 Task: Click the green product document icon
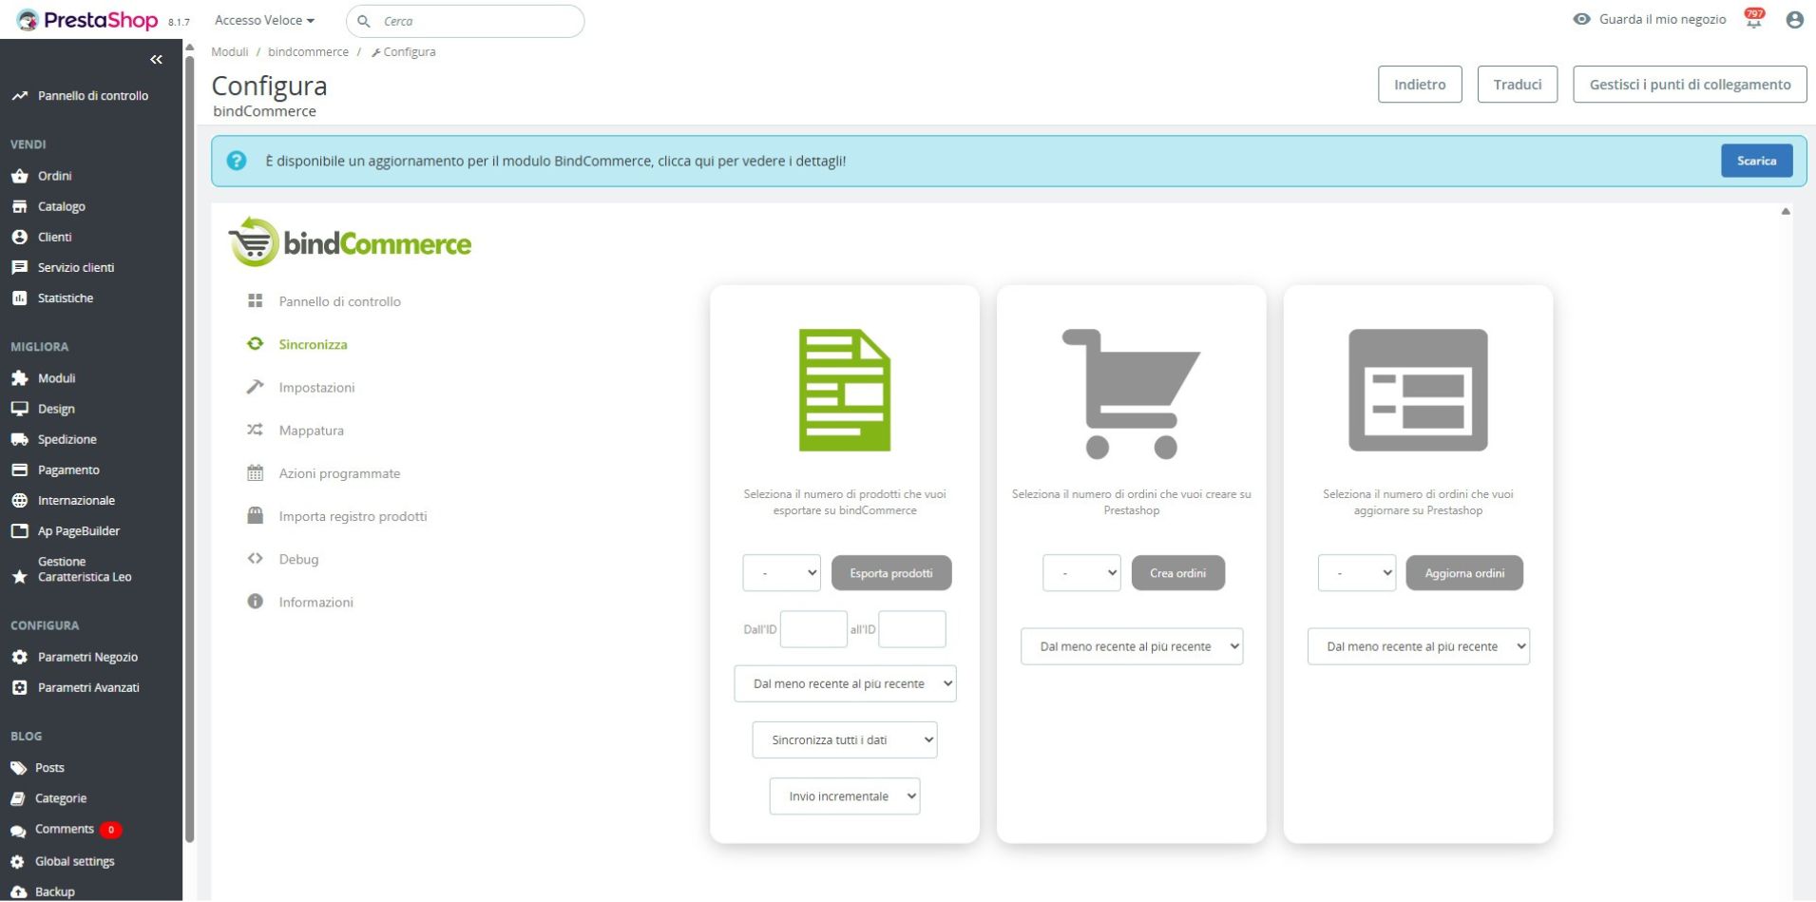[844, 390]
